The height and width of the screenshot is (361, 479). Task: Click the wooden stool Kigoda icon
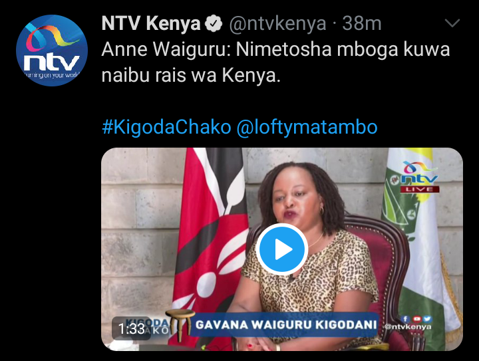(x=180, y=324)
